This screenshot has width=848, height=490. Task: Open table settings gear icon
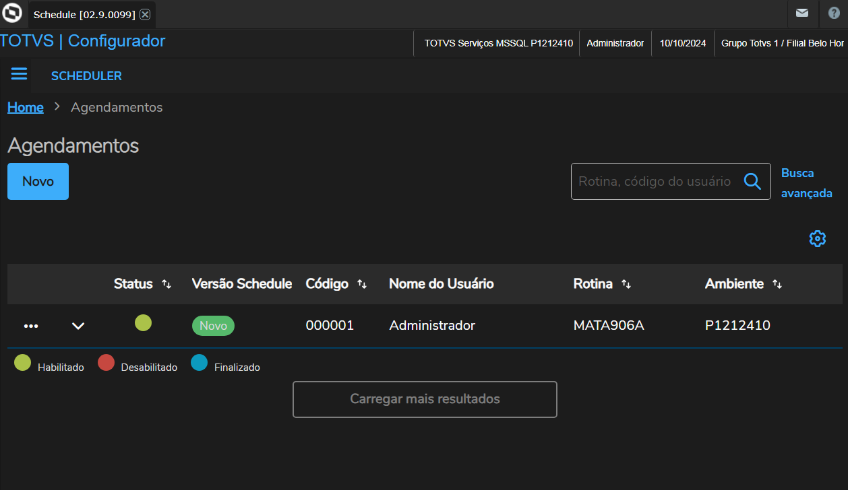(818, 238)
